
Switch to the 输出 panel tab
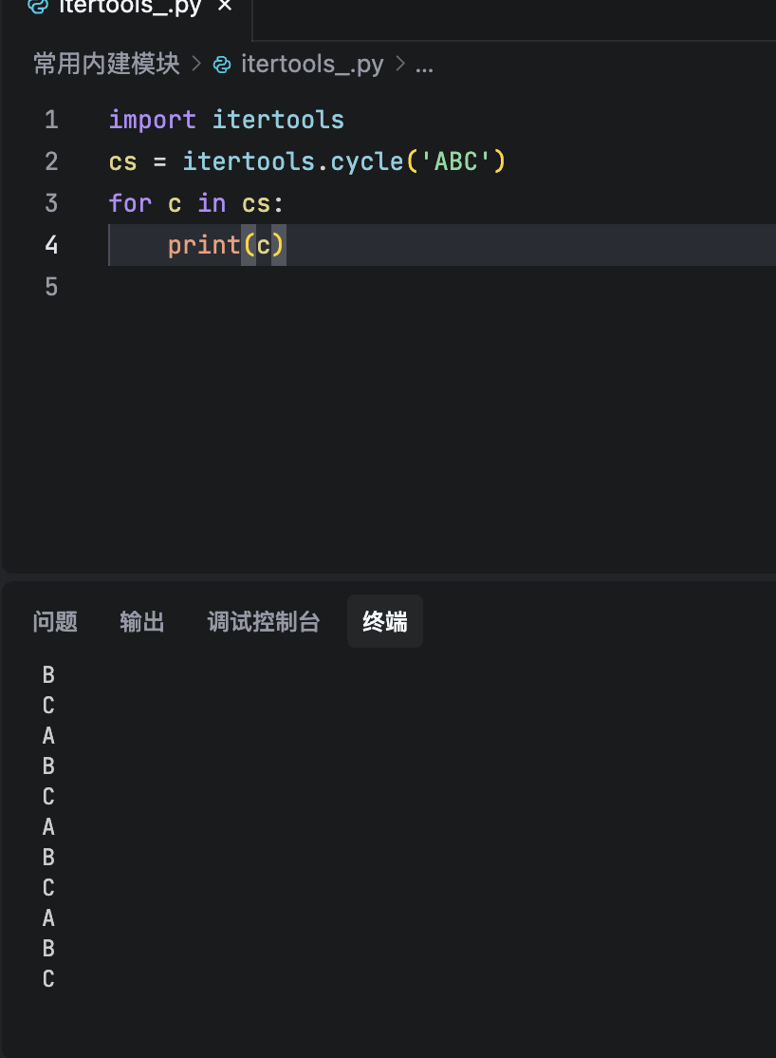pos(142,620)
